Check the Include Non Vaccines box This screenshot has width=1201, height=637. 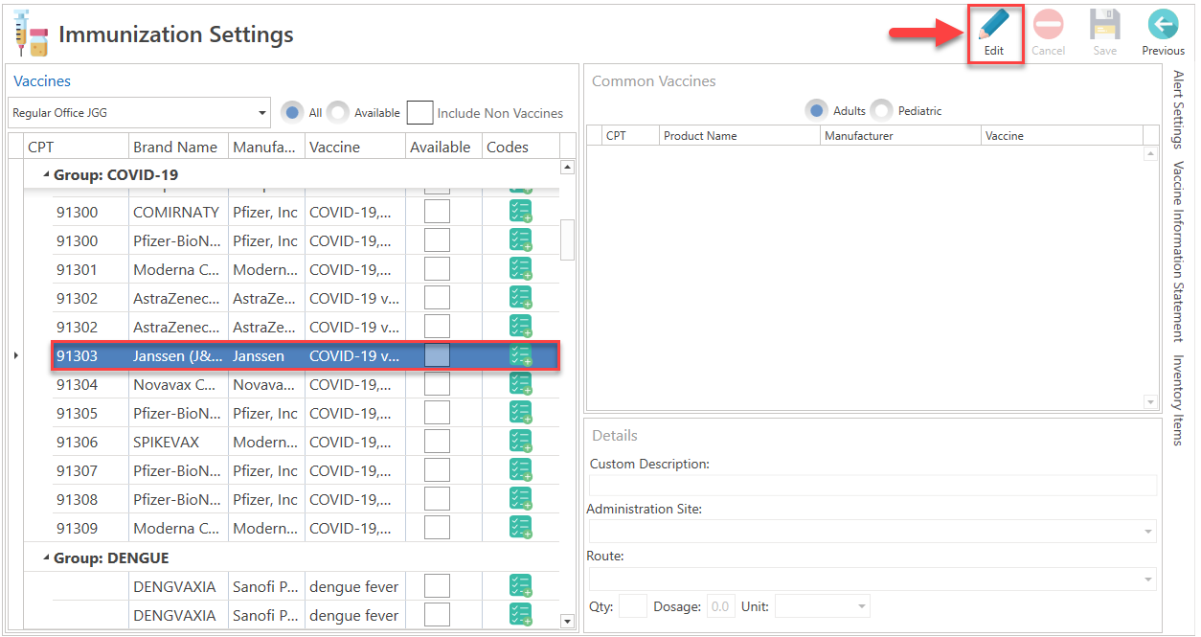pyautogui.click(x=419, y=112)
